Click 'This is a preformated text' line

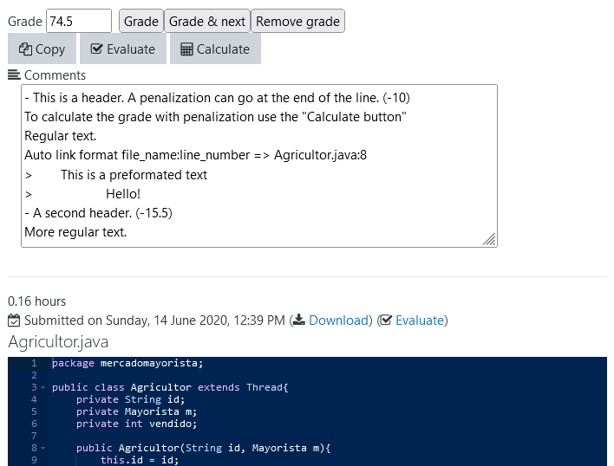click(134, 175)
